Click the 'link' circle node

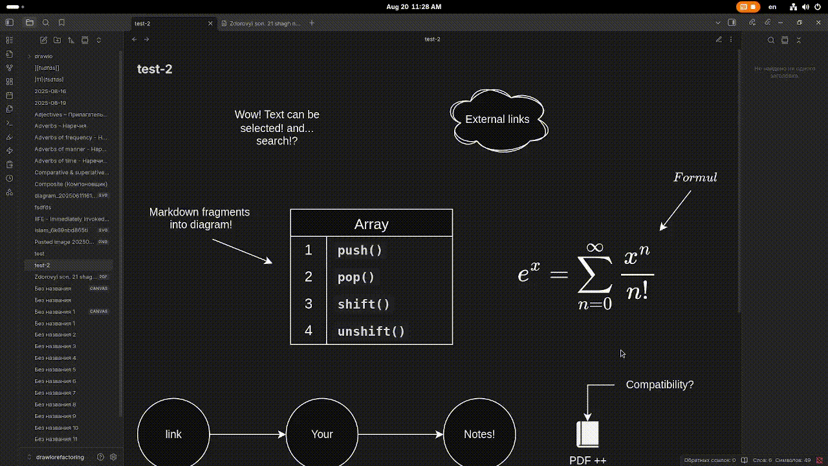point(173,434)
